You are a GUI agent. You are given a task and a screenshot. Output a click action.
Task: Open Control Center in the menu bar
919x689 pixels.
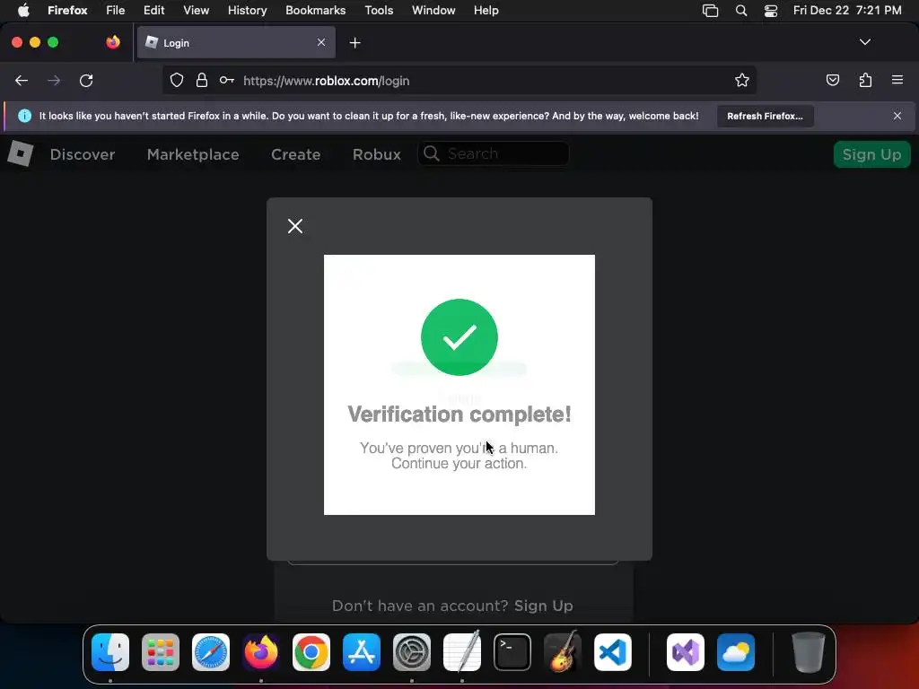pyautogui.click(x=771, y=11)
